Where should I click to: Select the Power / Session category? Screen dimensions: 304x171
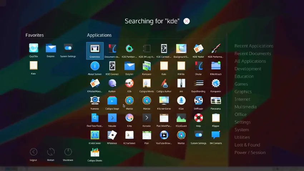(x=250, y=153)
